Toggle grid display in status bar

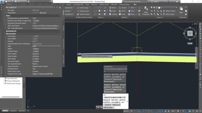tap(131, 111)
